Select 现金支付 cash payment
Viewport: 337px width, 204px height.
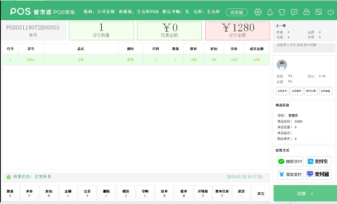tap(290, 174)
